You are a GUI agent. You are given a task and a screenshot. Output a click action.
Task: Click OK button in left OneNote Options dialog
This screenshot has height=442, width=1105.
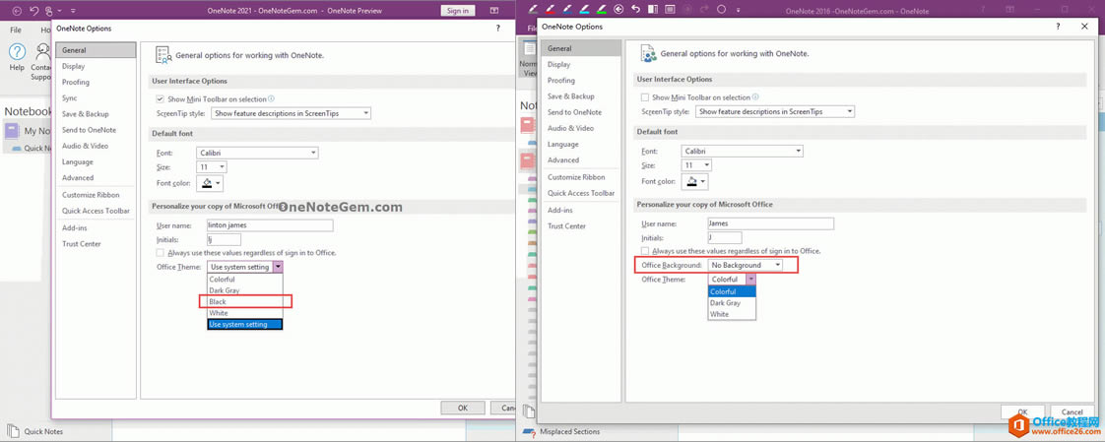463,408
